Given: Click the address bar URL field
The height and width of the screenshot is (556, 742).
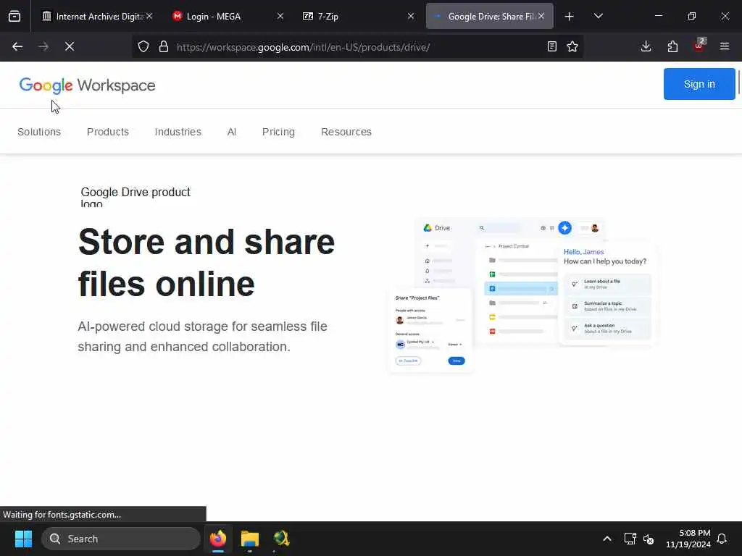Looking at the screenshot, I should (x=357, y=47).
